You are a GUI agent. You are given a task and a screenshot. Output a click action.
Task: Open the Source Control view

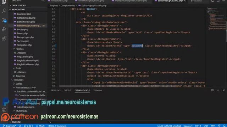pos(4,20)
